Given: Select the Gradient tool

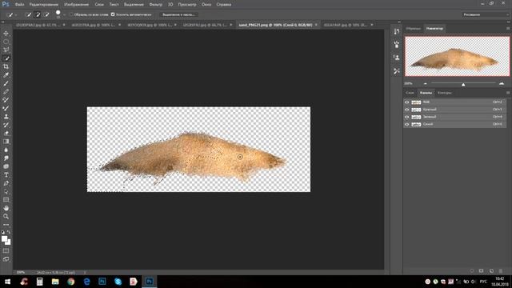Looking at the screenshot, I should tap(6, 142).
